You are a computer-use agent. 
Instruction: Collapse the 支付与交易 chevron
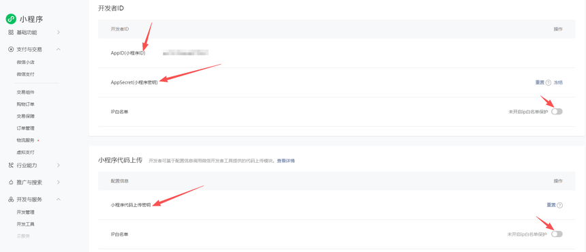click(x=59, y=49)
